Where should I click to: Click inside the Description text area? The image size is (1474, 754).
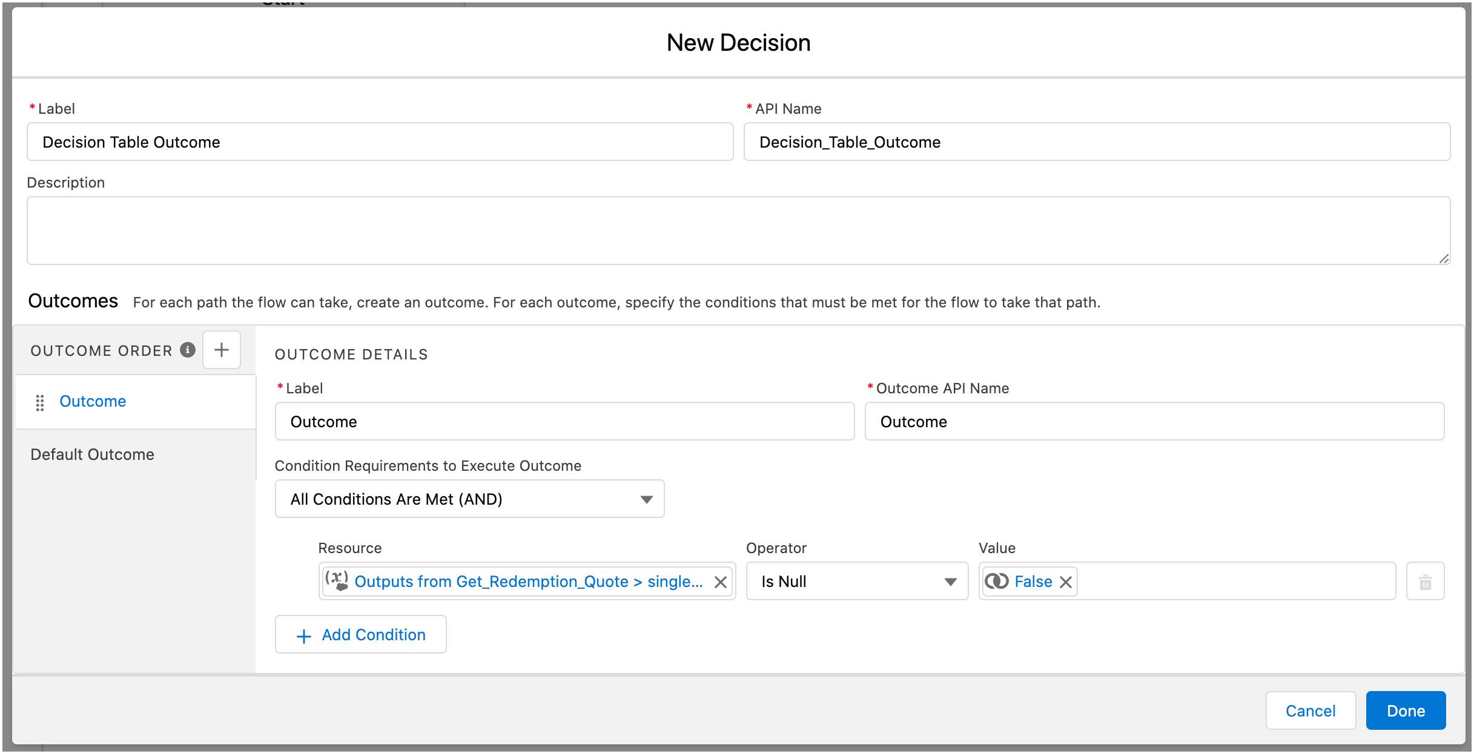(738, 230)
